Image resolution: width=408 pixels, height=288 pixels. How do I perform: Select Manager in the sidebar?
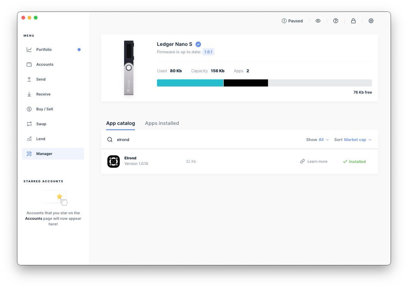pos(53,154)
